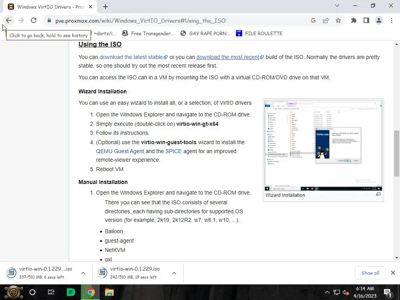Image resolution: width=400 pixels, height=300 pixels.
Task: View site information via the lock icon
Action: pyautogui.click(x=49, y=21)
